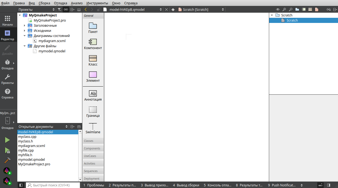
Task: Toggle the eye visibility icon in model toolbar
Action: coord(278,9)
